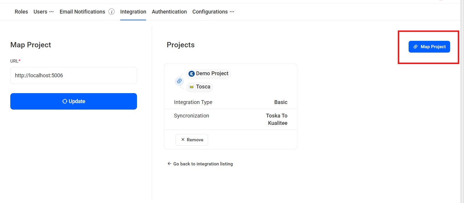The image size is (464, 203).
Task: Switch to the Configurations tab
Action: 210,12
